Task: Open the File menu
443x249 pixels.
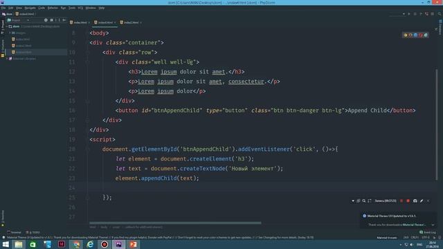Action: (3, 8)
